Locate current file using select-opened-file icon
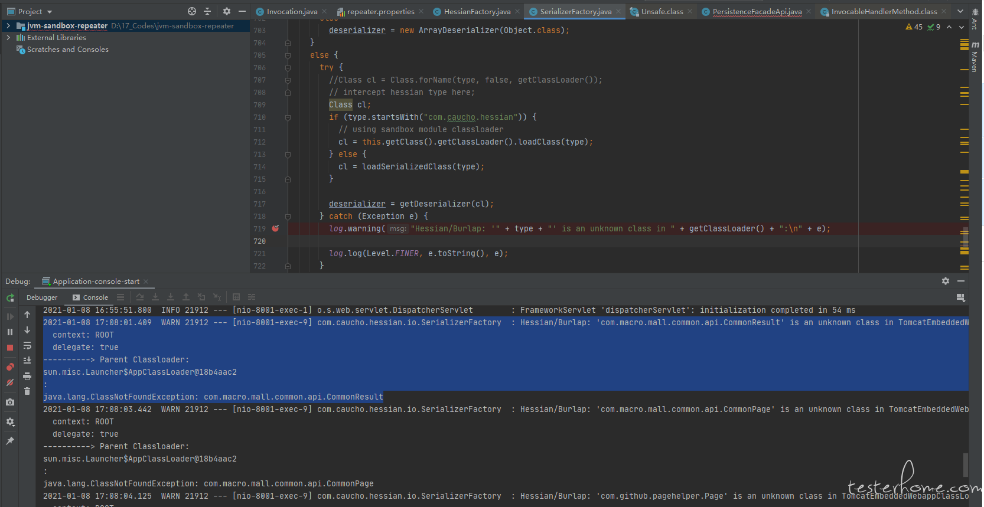 [192, 11]
